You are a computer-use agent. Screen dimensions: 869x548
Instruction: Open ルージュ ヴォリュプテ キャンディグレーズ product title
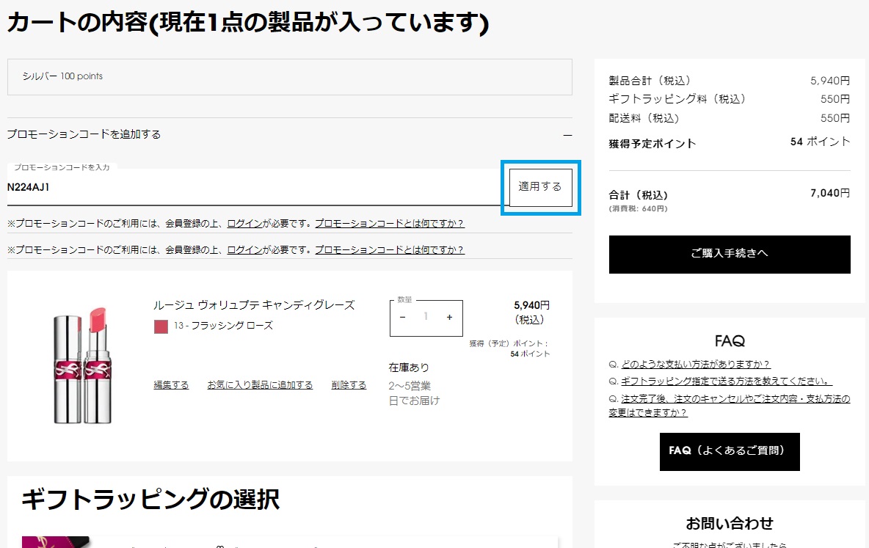point(254,304)
